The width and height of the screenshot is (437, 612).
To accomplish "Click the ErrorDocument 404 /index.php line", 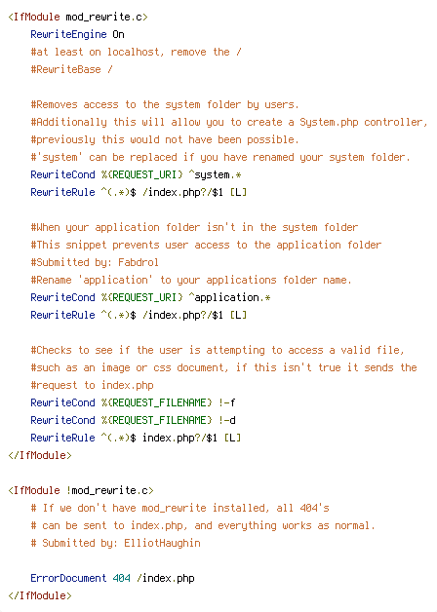I will click(x=112, y=578).
